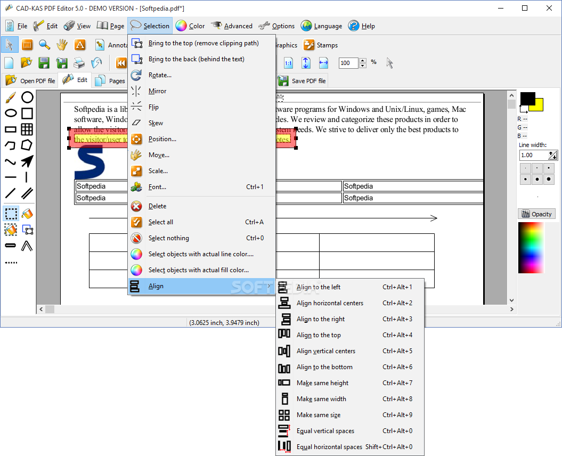Click the fit width horizontal arrows icon

(323, 63)
